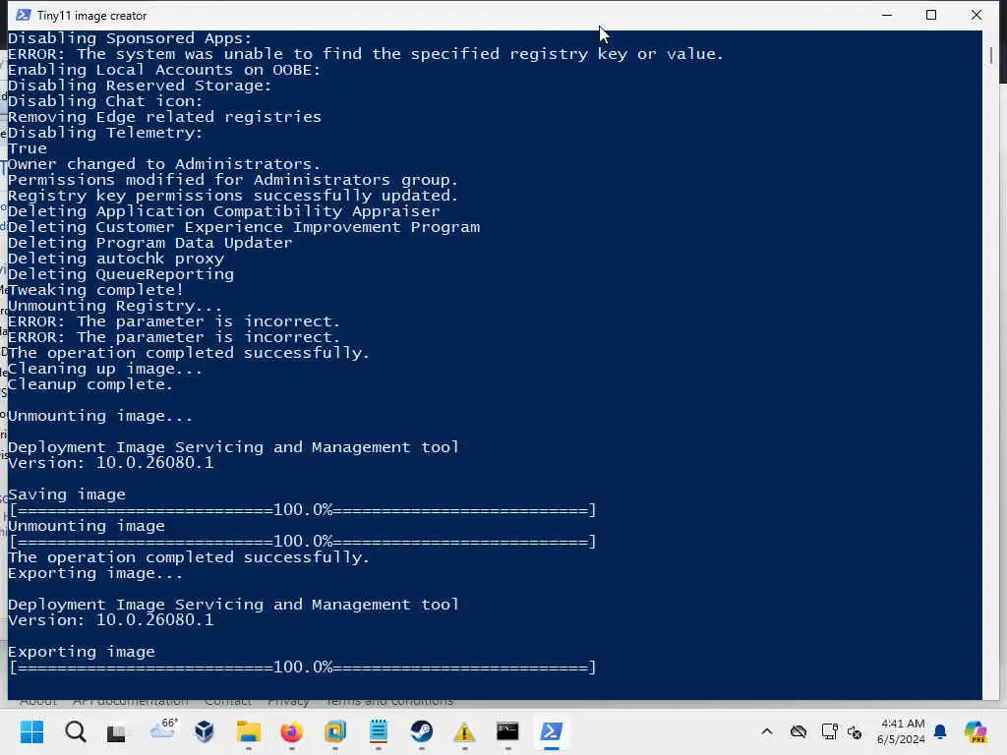Close the Tiny11 image creator window
Screen dimensions: 1007x755
977,15
